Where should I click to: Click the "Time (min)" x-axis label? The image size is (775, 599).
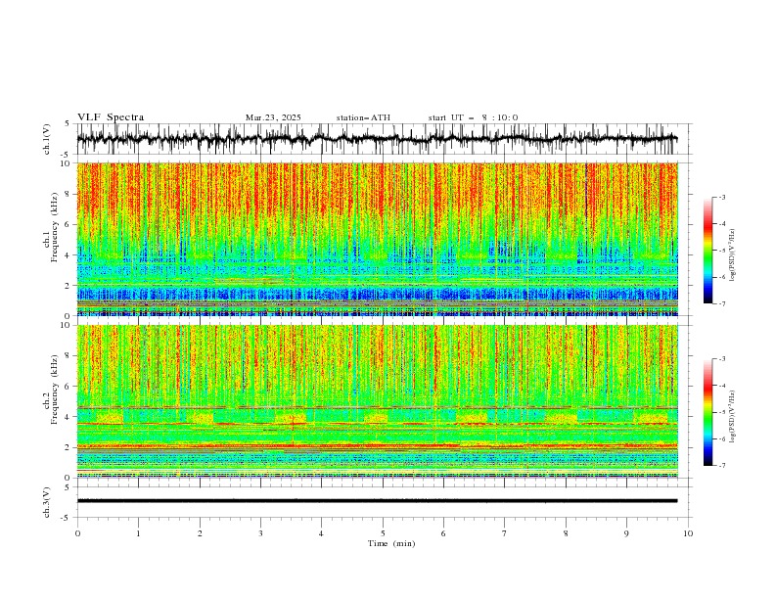[x=391, y=543]
